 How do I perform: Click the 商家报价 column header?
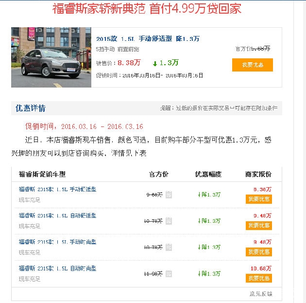(x=258, y=174)
